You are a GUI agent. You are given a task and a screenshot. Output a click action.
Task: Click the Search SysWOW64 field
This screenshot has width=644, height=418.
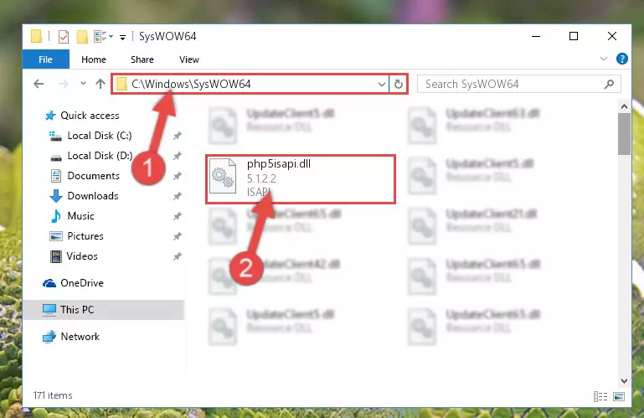(x=518, y=85)
